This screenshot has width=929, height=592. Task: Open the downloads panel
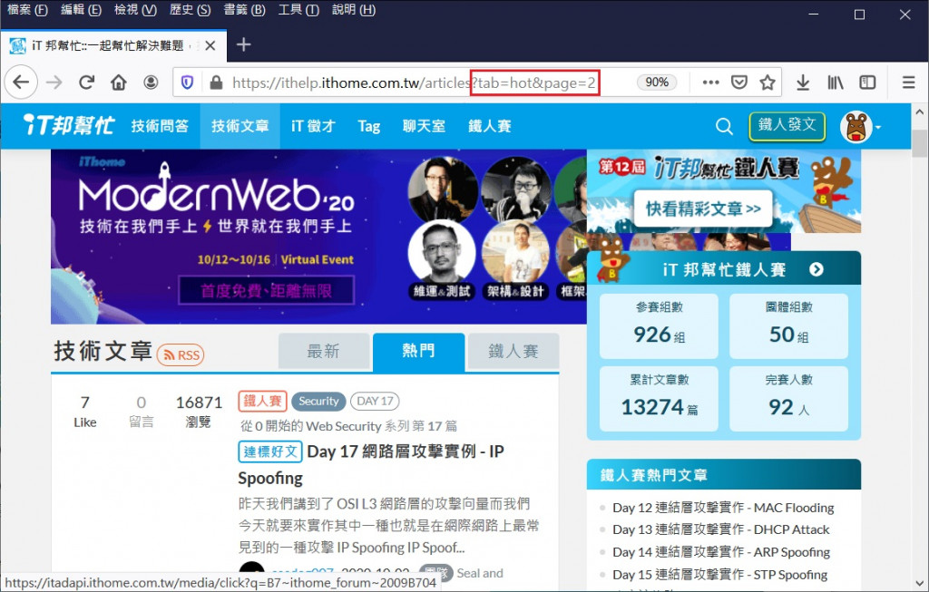pyautogui.click(x=803, y=82)
